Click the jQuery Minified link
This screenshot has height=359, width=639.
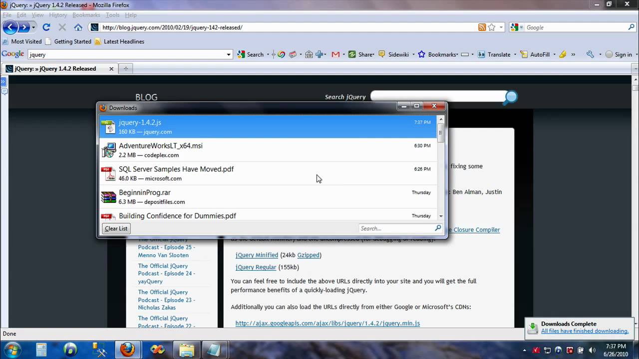tap(257, 255)
